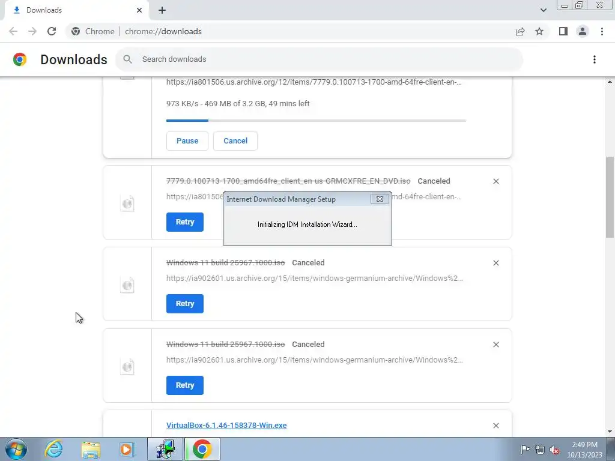Click the file icon of first Windows 11 entry
The height and width of the screenshot is (461, 615).
[127, 285]
